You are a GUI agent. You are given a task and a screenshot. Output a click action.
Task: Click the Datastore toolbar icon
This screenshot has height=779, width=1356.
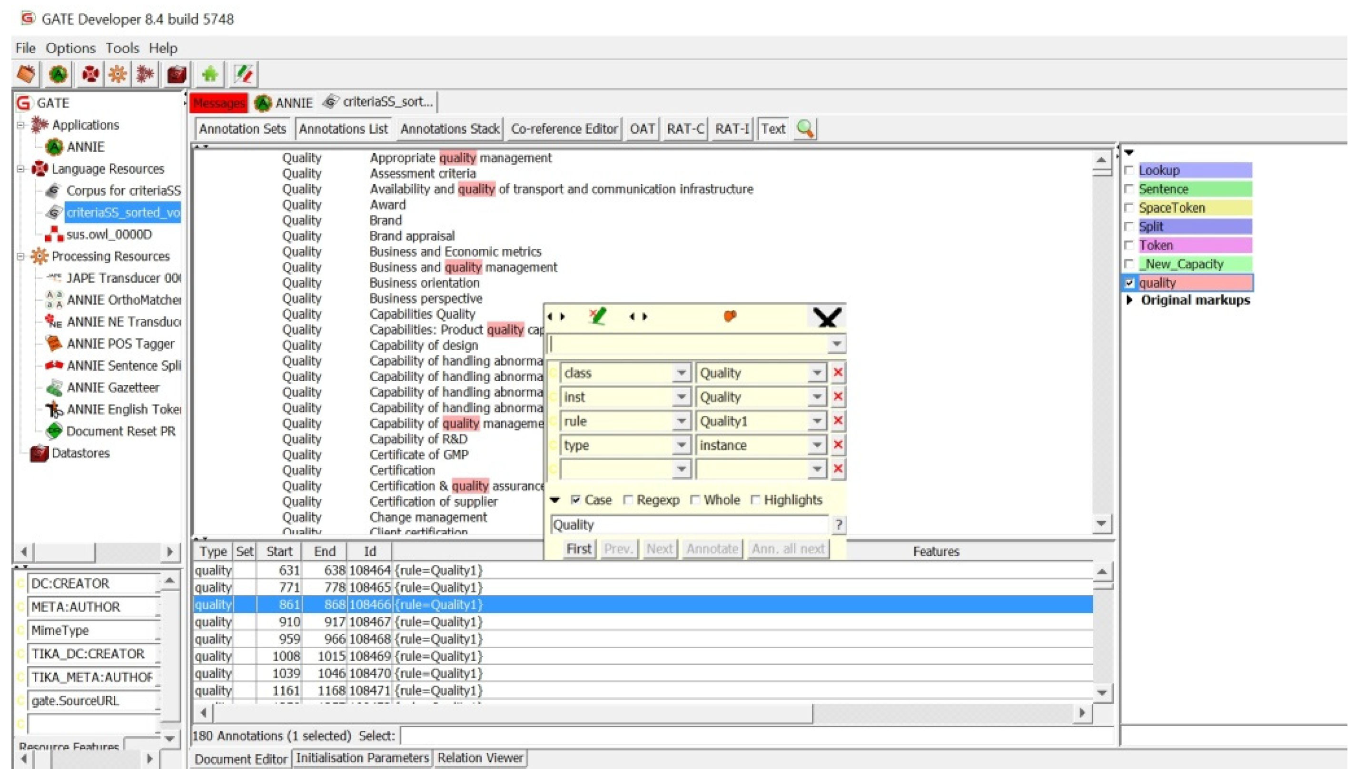pyautogui.click(x=177, y=74)
